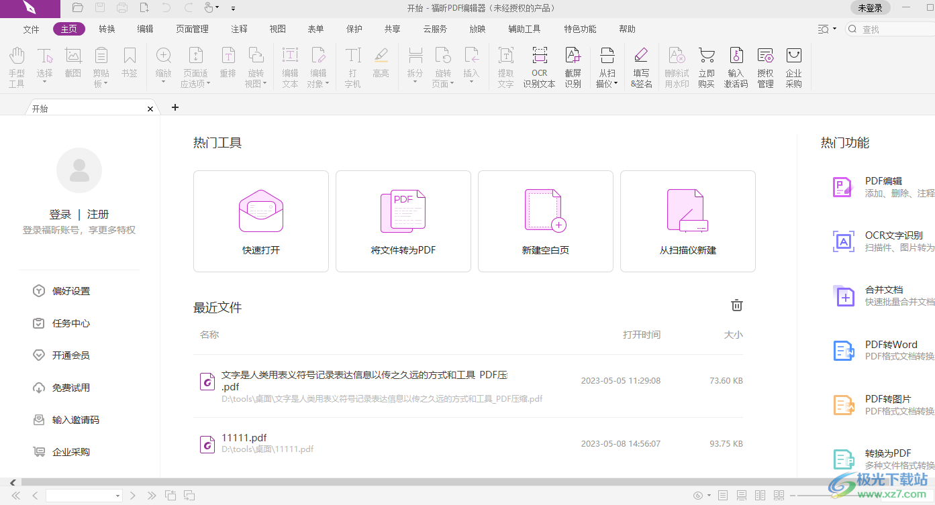Delete recent files with trash icon
The height and width of the screenshot is (505, 935).
[x=736, y=305]
